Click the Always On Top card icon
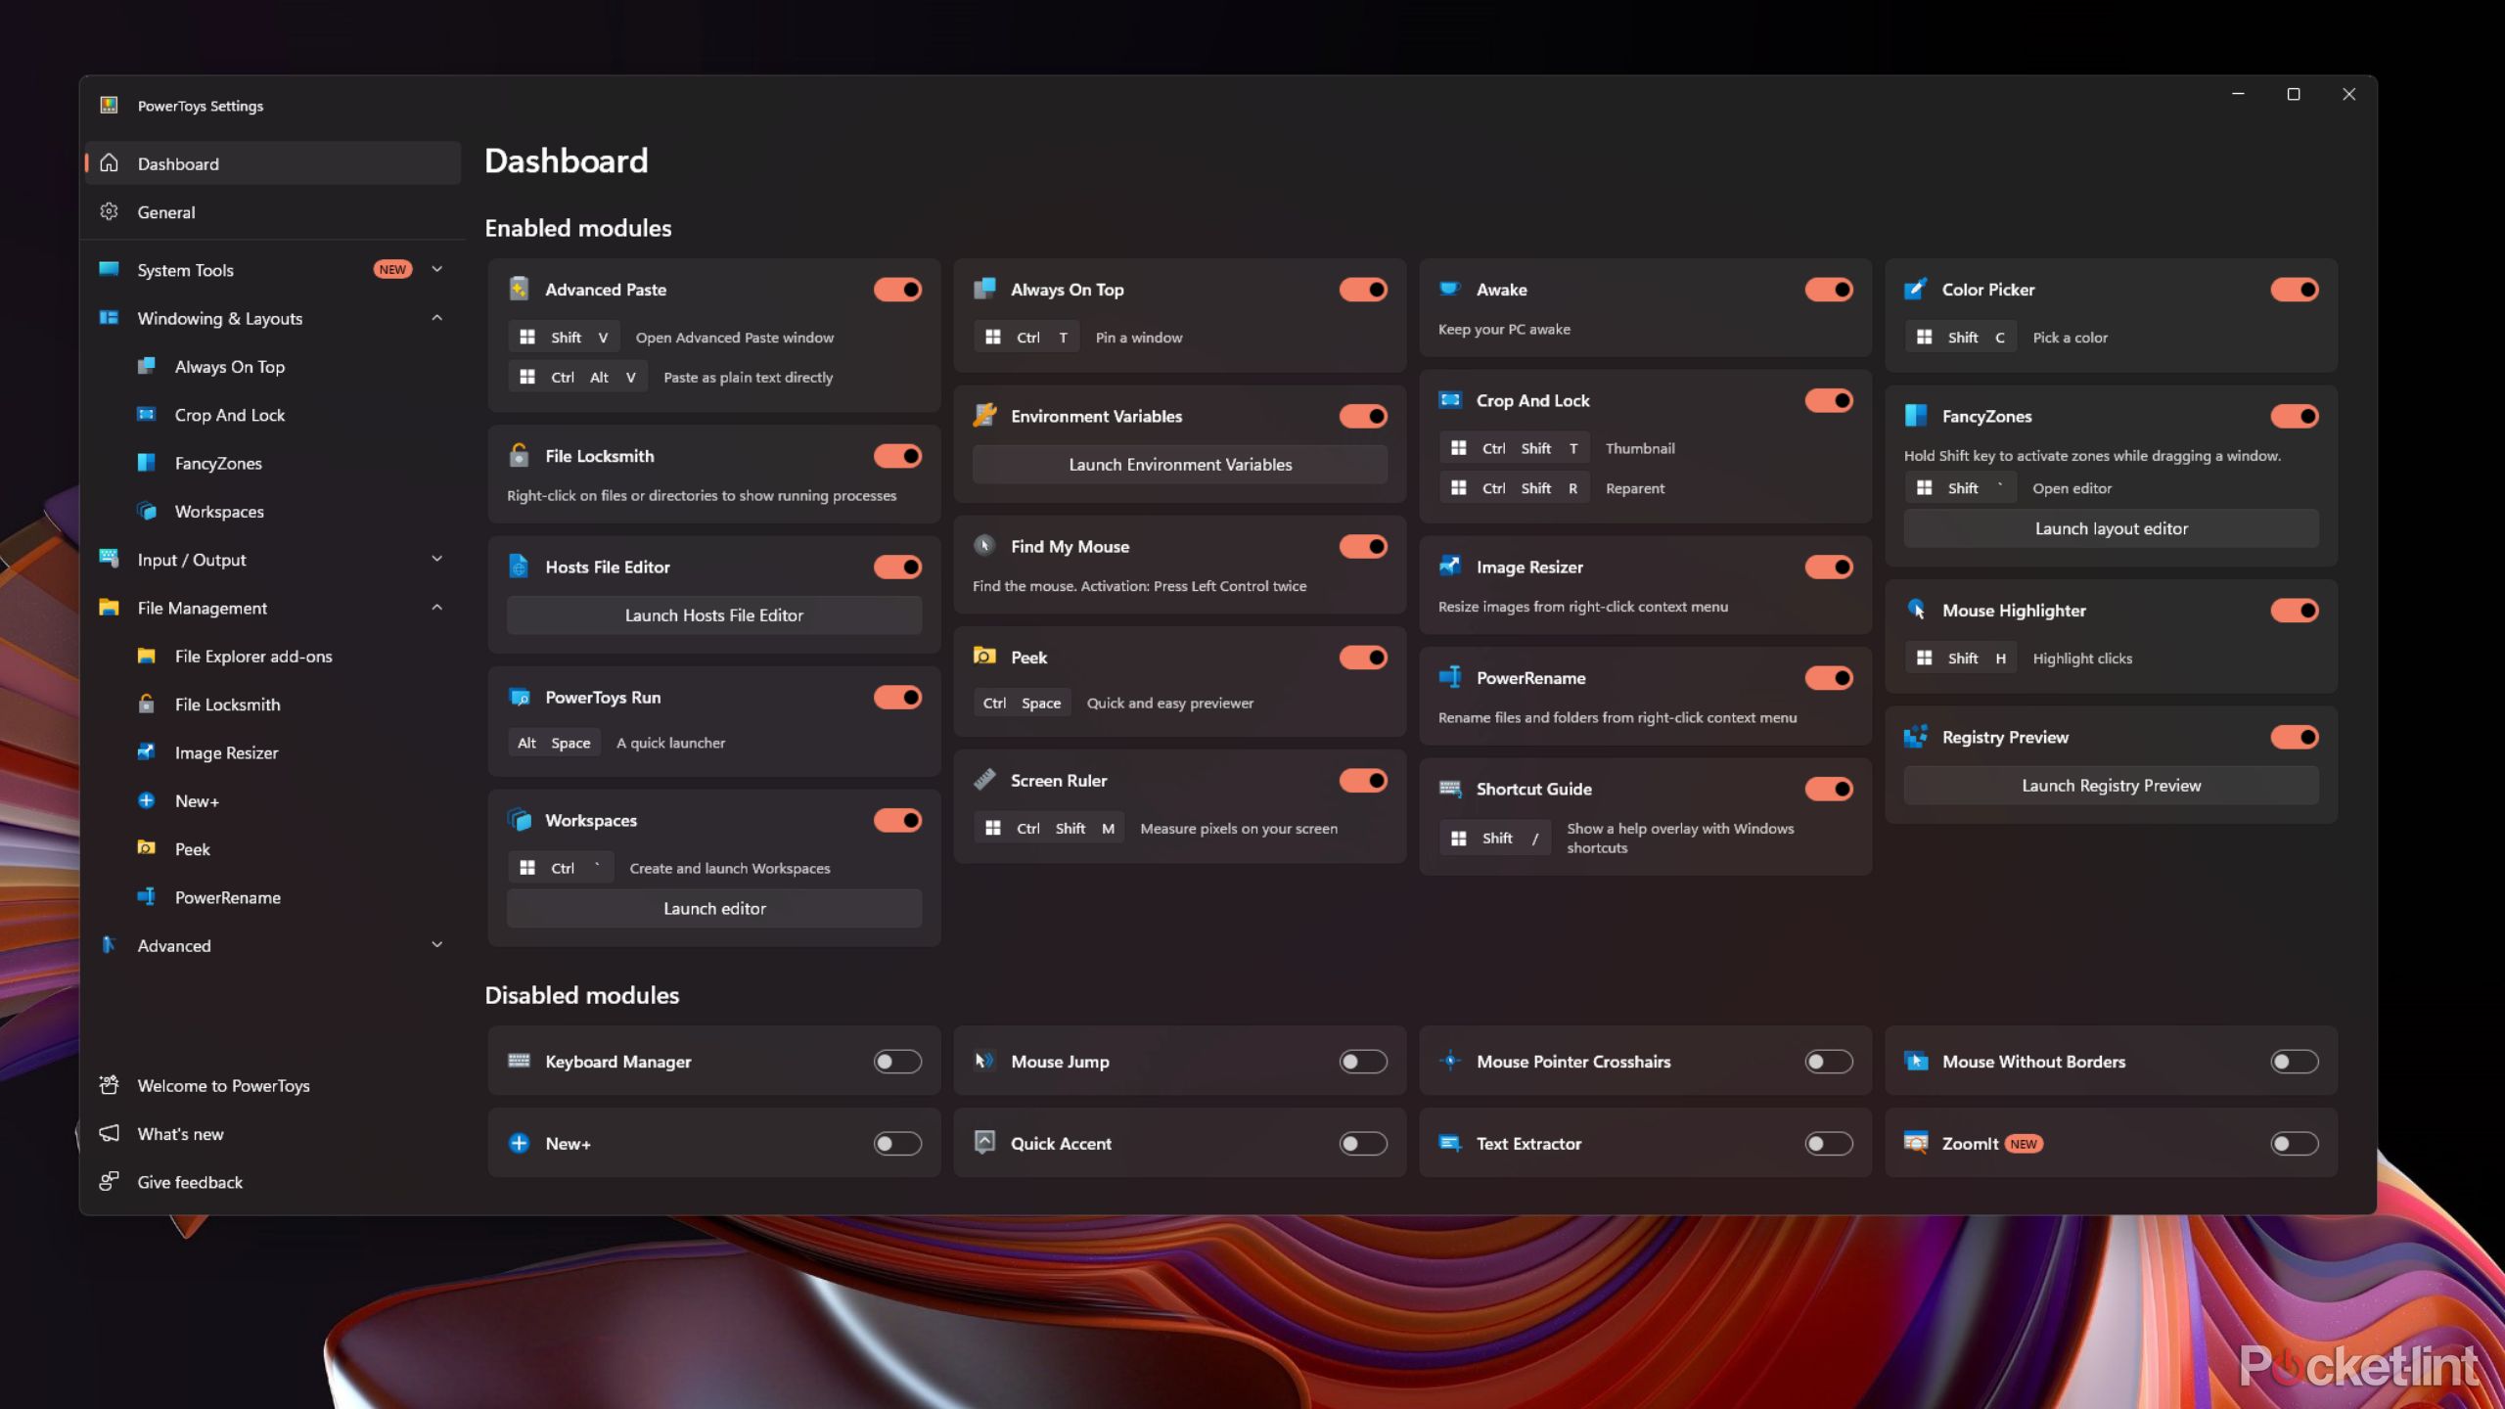The height and width of the screenshot is (1409, 2505). (x=984, y=289)
